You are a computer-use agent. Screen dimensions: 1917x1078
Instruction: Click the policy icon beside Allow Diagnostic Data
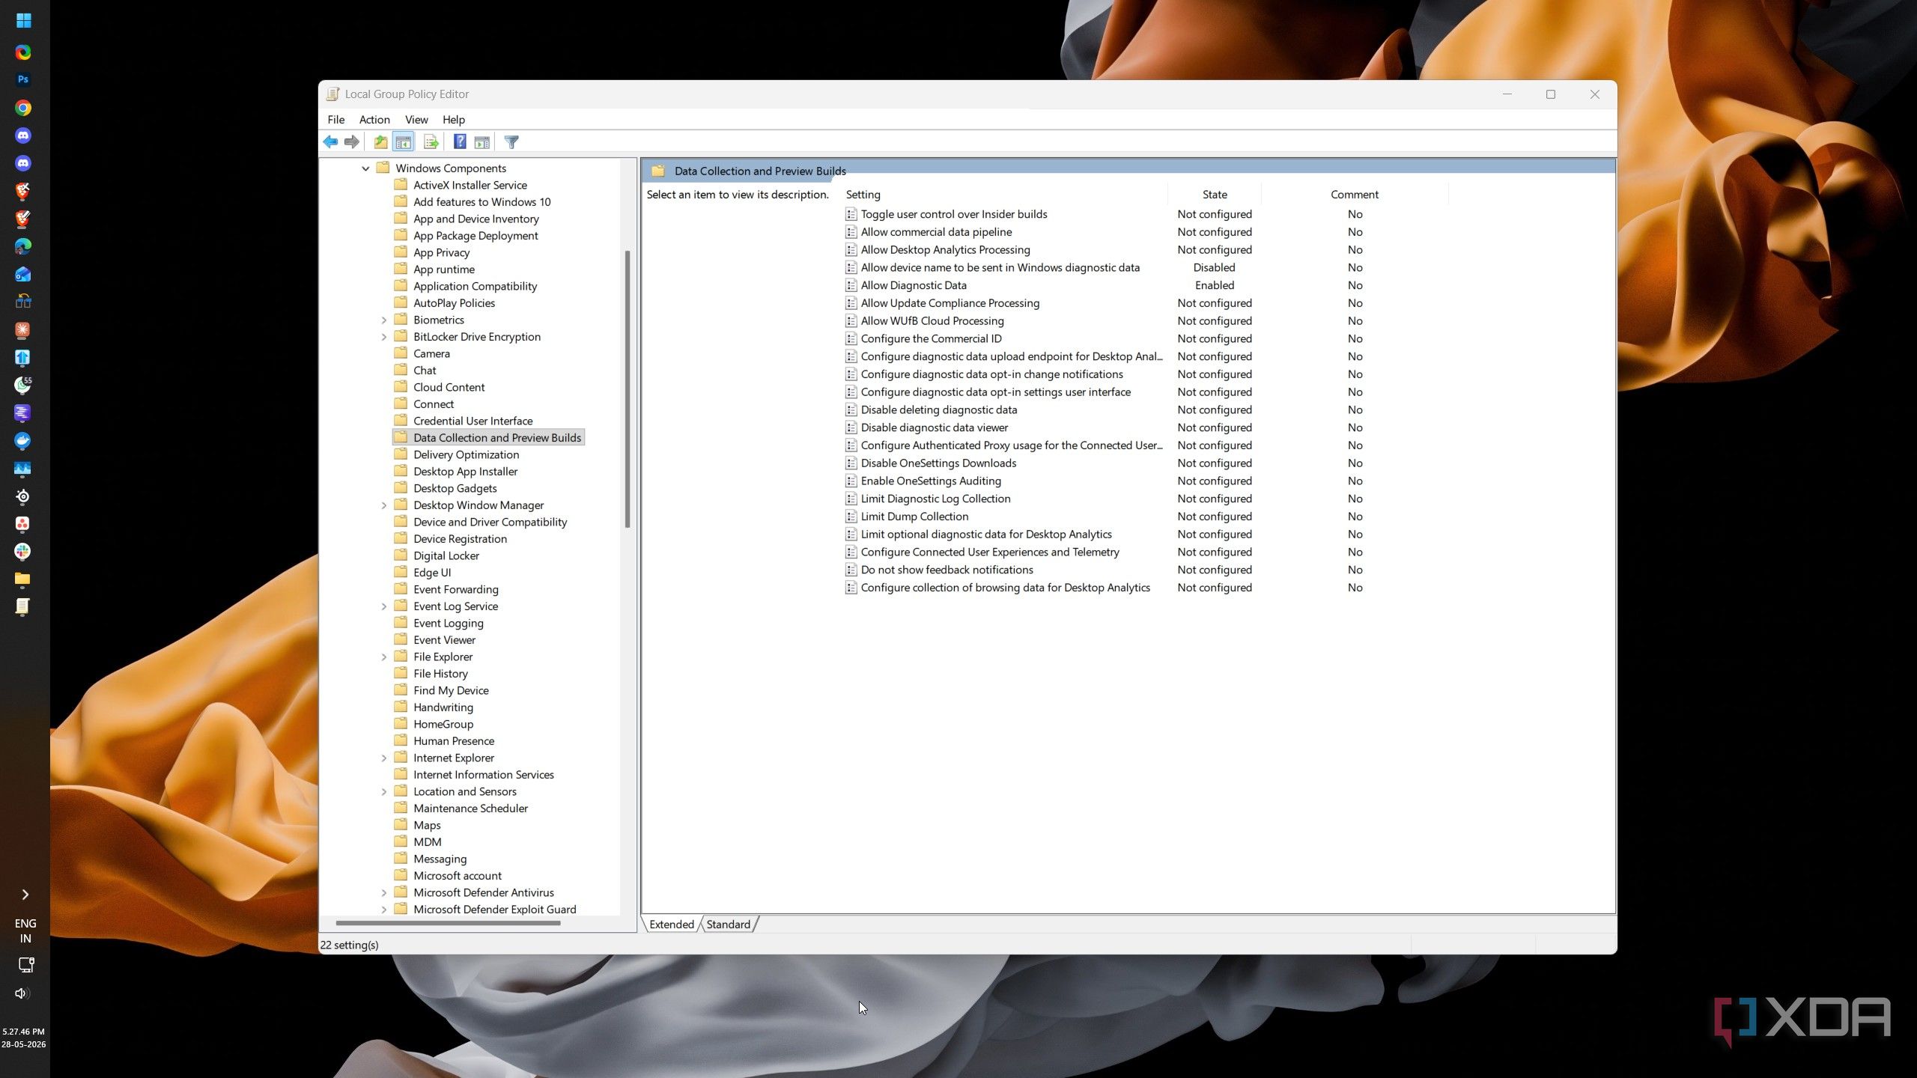point(851,285)
